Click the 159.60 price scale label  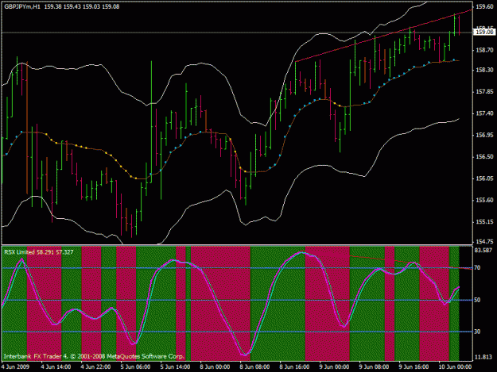(484, 6)
